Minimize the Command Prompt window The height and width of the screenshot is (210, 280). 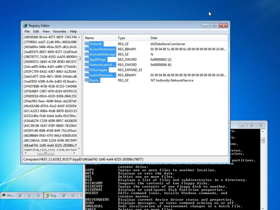(x=243, y=125)
